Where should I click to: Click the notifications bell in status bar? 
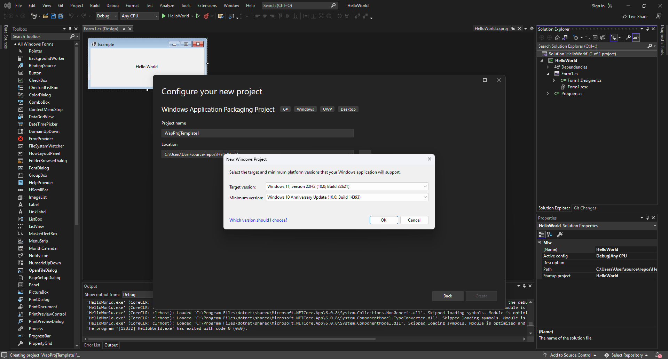(658, 355)
